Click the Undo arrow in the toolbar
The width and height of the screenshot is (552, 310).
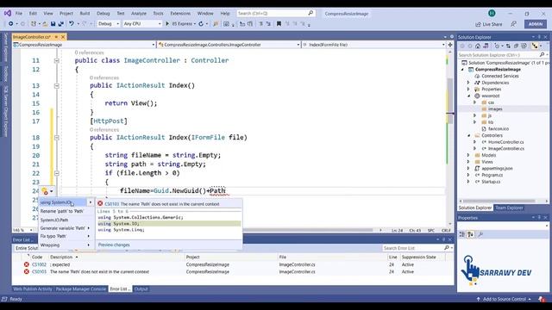(72, 24)
